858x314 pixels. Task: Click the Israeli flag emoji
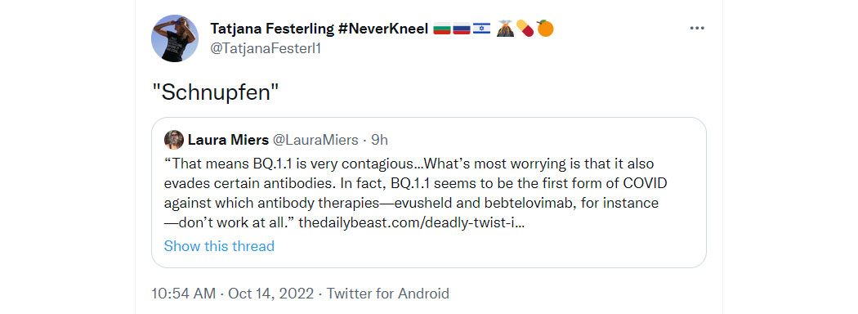coord(481,29)
